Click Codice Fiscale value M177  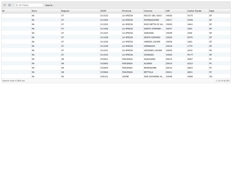190,55
